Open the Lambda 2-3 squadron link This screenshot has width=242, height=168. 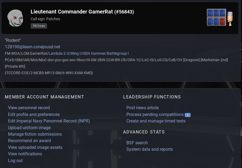58,53
